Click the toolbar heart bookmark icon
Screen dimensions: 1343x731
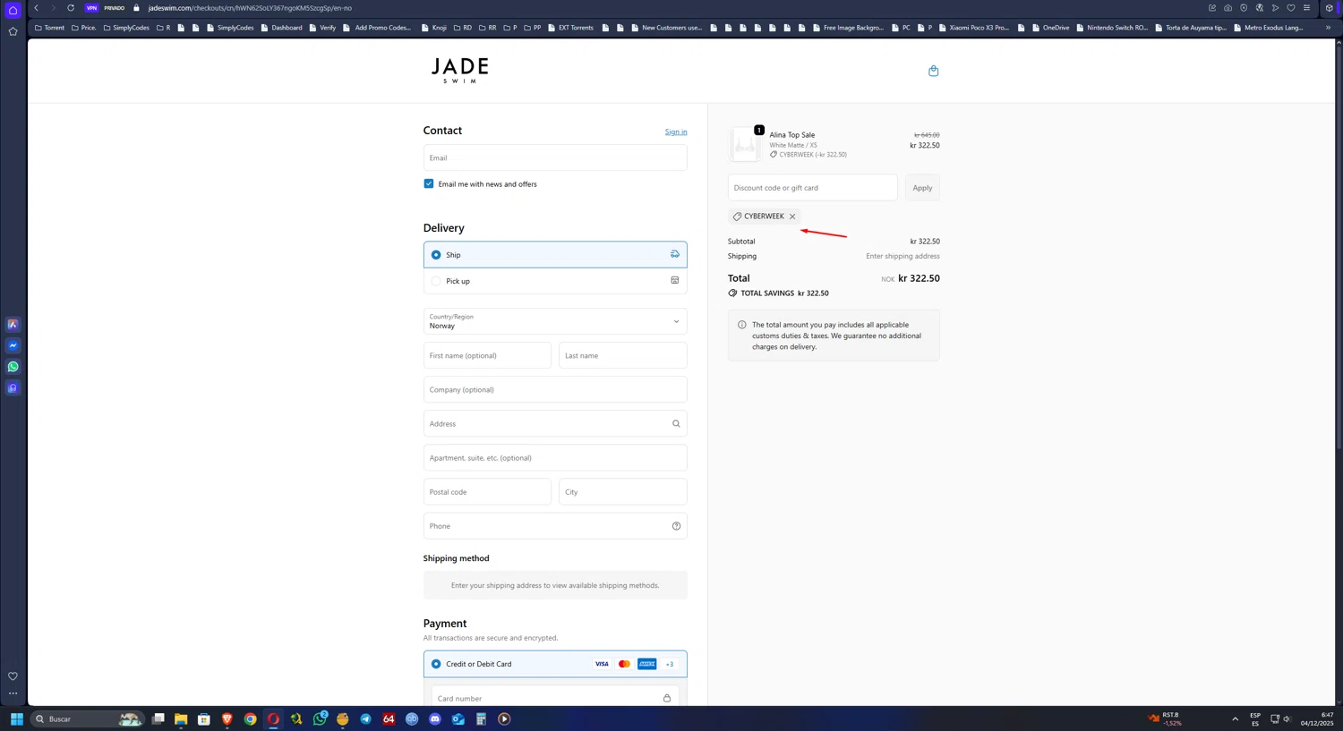[x=1291, y=8]
